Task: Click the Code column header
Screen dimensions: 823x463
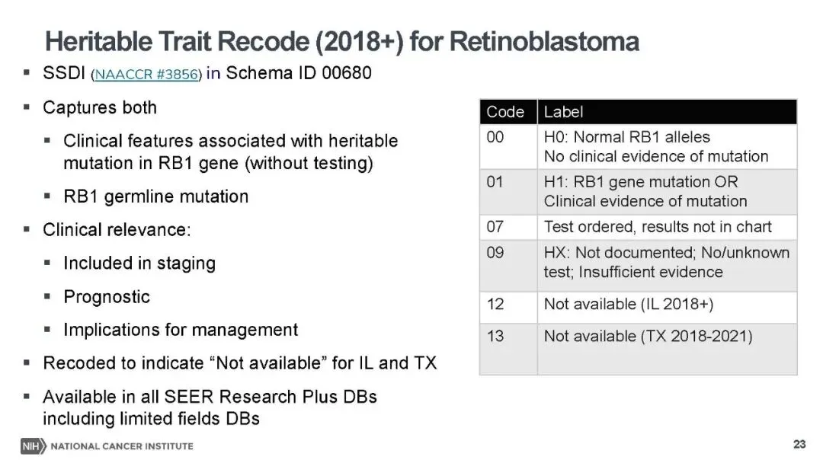Action: [x=505, y=112]
